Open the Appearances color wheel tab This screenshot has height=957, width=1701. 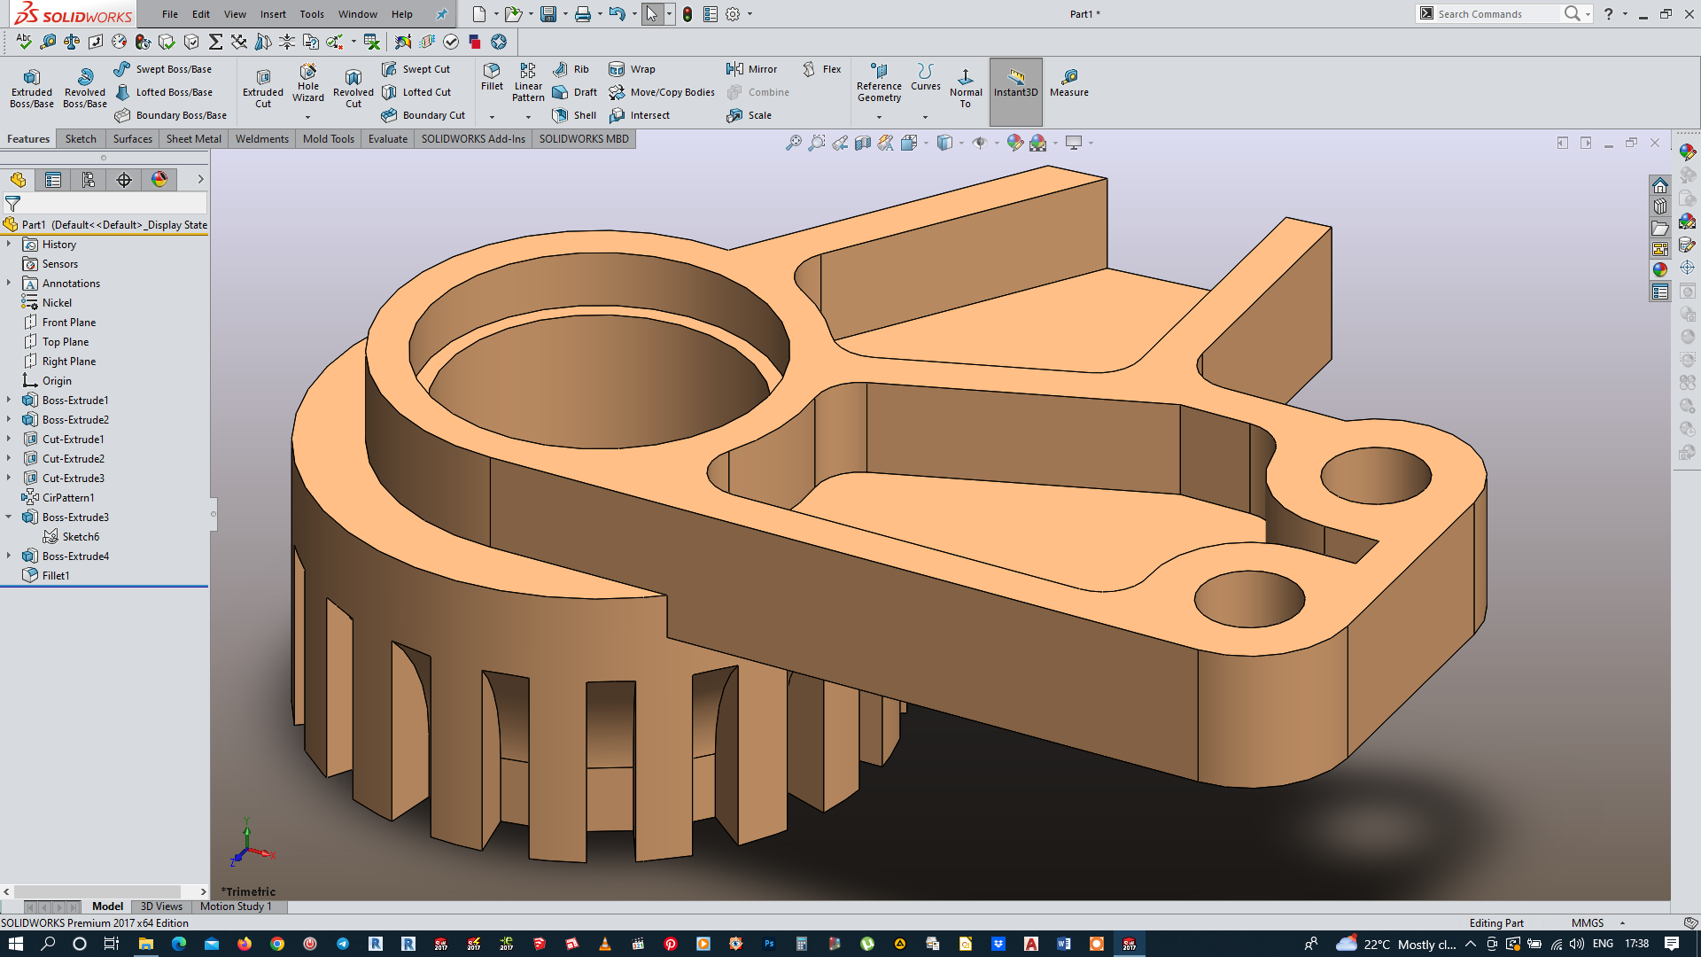click(159, 180)
